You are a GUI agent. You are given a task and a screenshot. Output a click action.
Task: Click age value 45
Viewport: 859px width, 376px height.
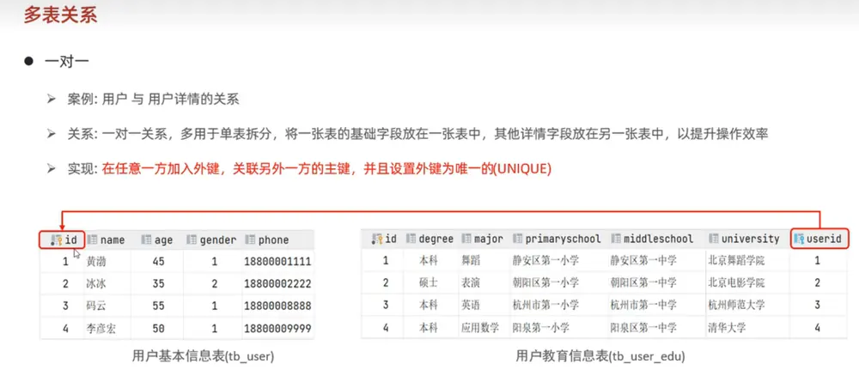[158, 262]
